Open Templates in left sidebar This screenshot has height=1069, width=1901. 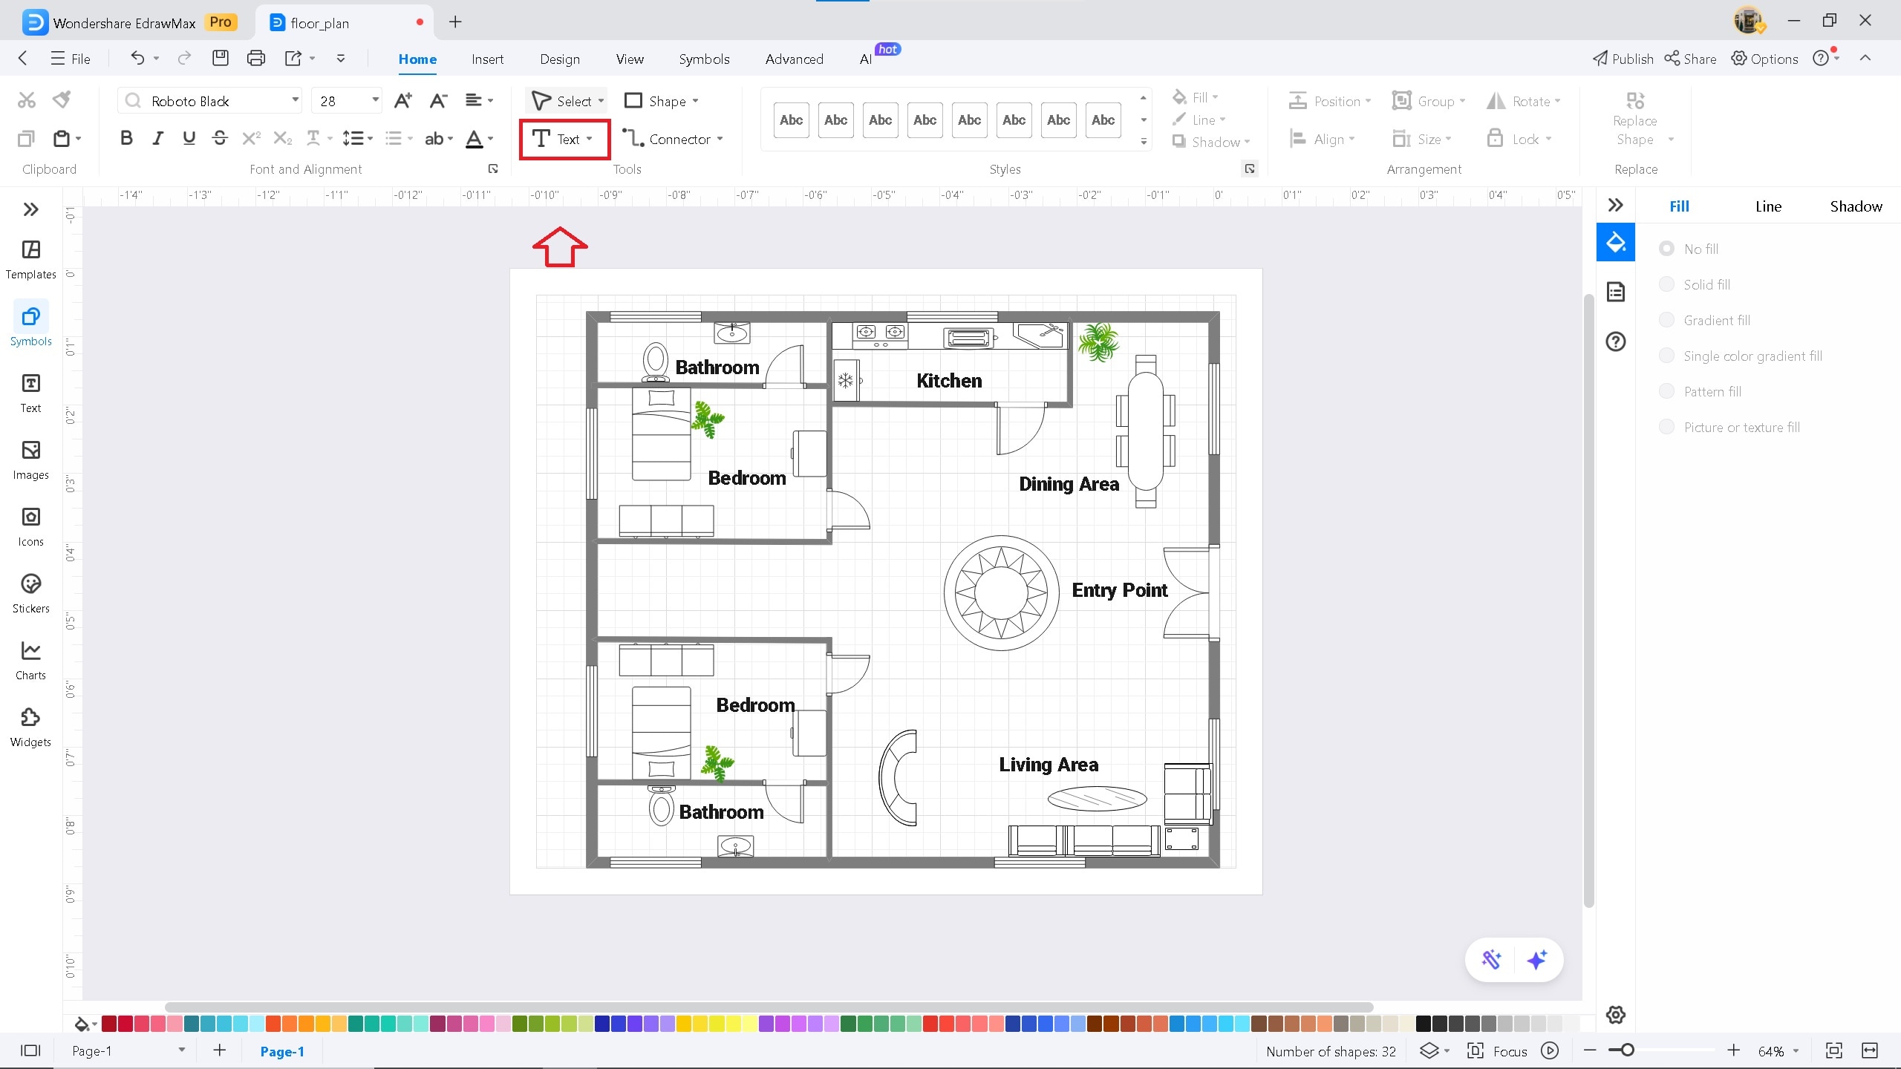(x=31, y=259)
